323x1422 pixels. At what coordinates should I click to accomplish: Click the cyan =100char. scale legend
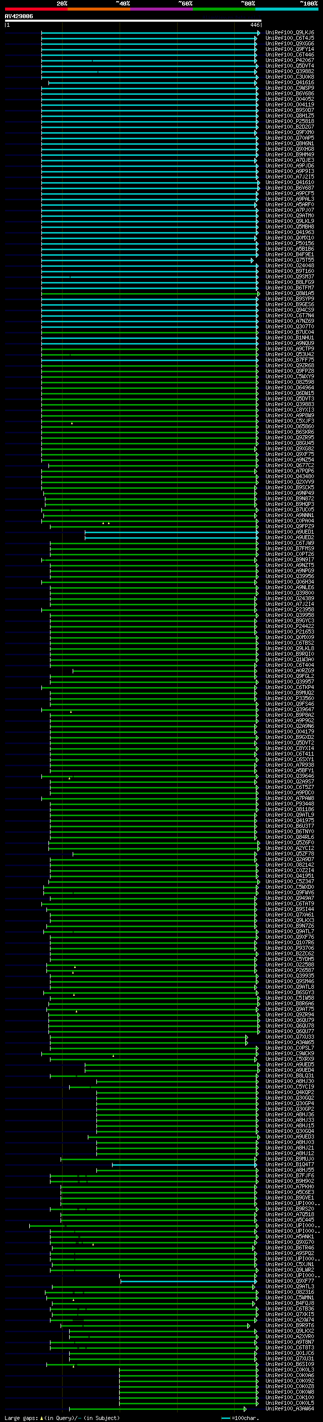[240, 1417]
